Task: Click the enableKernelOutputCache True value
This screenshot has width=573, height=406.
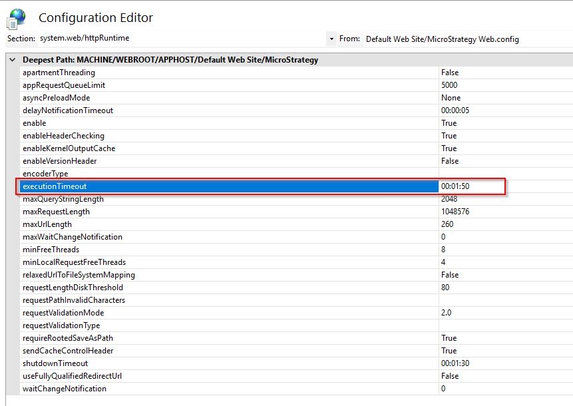Action: 449,148
